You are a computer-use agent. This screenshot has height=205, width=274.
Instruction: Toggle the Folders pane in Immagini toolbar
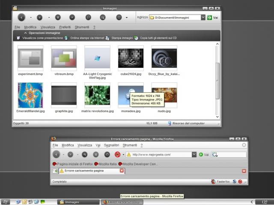(103, 17)
